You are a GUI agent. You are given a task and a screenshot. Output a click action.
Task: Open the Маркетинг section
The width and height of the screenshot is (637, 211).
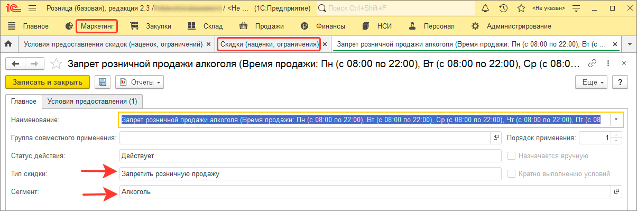97,26
